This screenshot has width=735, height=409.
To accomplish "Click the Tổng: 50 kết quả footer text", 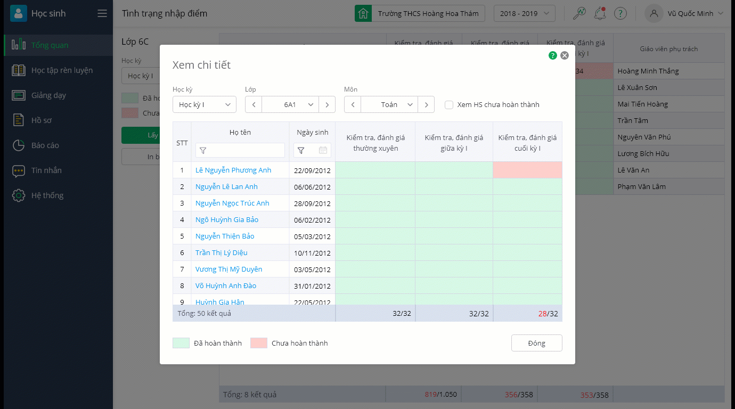I will [205, 314].
